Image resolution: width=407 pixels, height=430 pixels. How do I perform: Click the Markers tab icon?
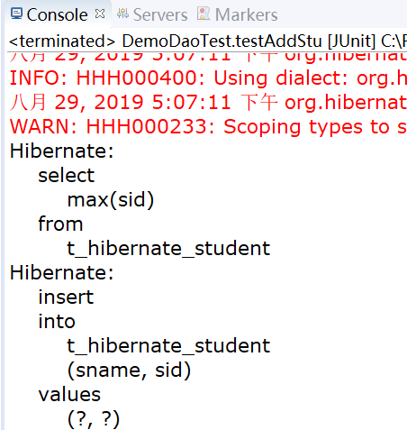[x=203, y=14]
